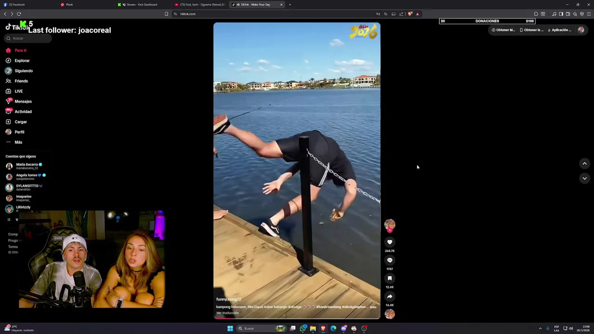Open WhatsApp from the taskbar

(303, 328)
